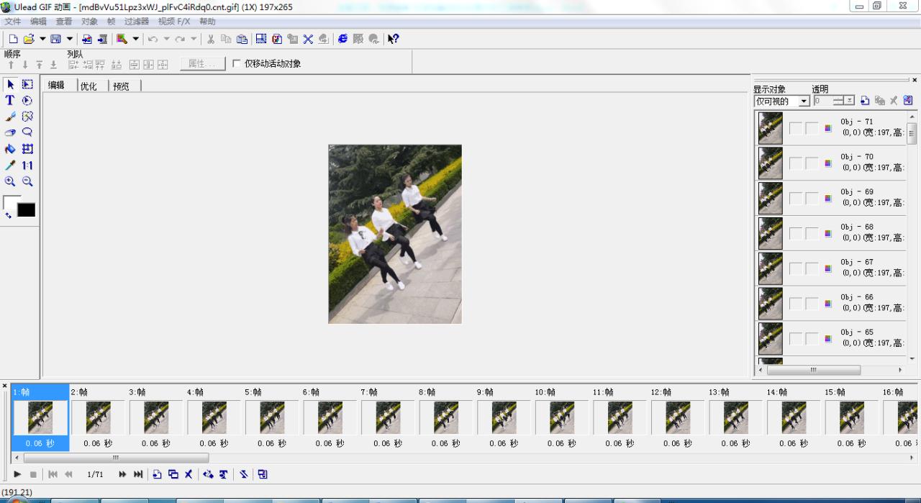Screen dimensions: 921x503
Task: Pick the Magic wand selection tool
Action: click(x=27, y=117)
